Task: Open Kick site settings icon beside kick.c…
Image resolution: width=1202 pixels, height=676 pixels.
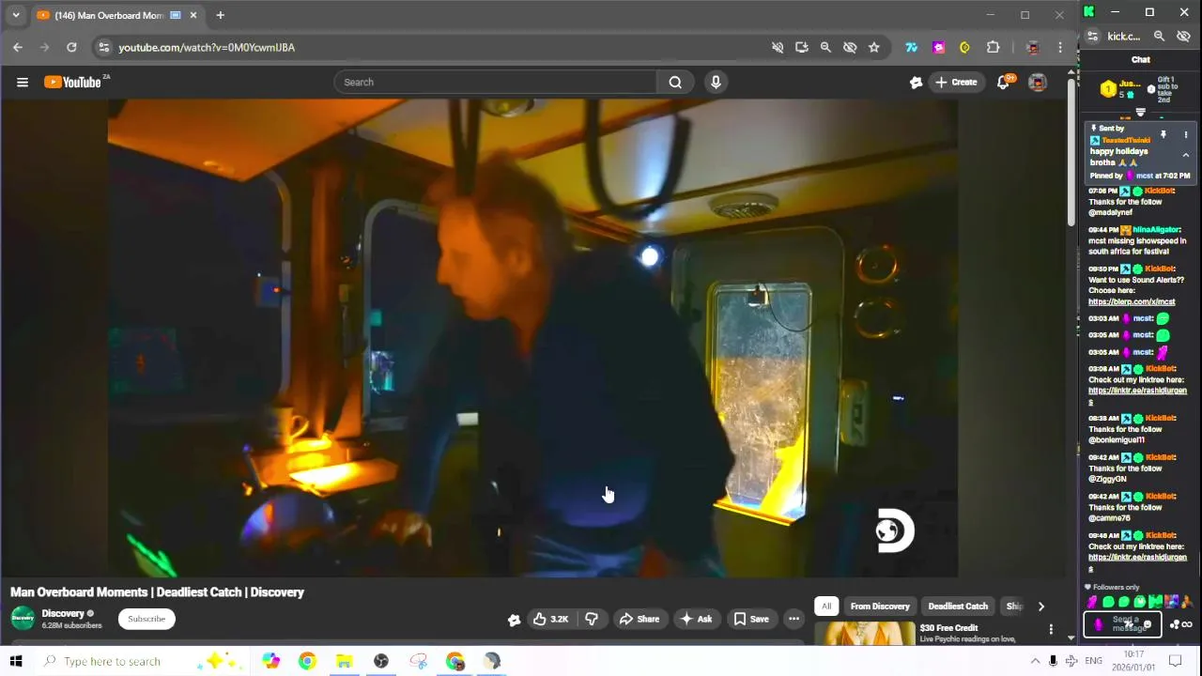Action: point(1093,37)
